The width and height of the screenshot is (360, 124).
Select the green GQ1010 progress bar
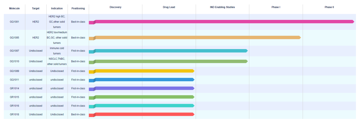pos(168,61)
